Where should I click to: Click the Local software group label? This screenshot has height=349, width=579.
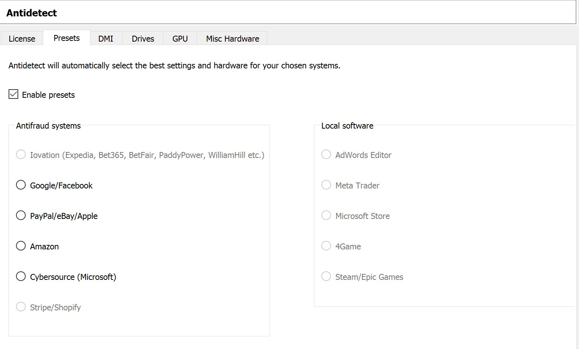(347, 126)
